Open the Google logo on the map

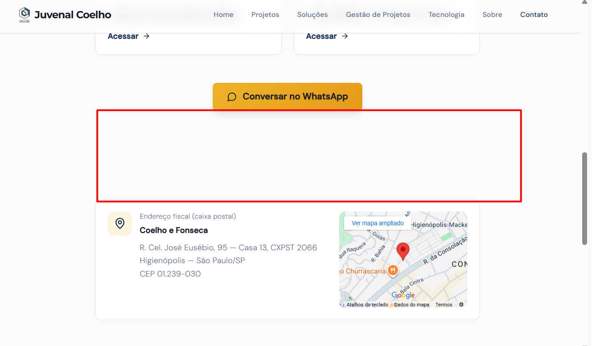click(x=403, y=295)
